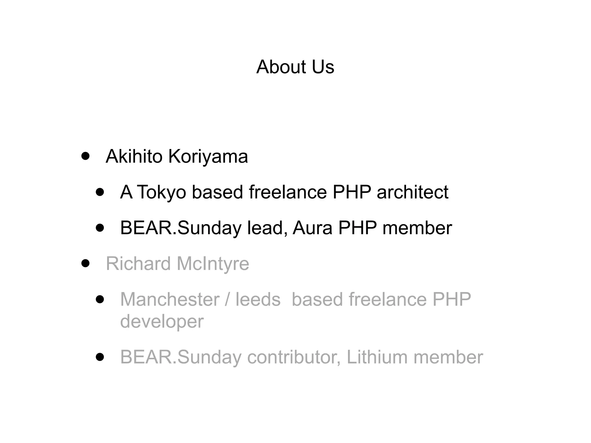
Task: Click the bullet before "BEAR.Sunday lead"
Action: (100, 228)
